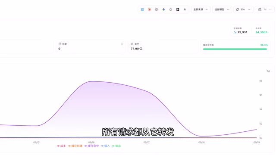Click the green cache hit rate progress bar
Screen dimensions: 276x155
(x=235, y=49)
